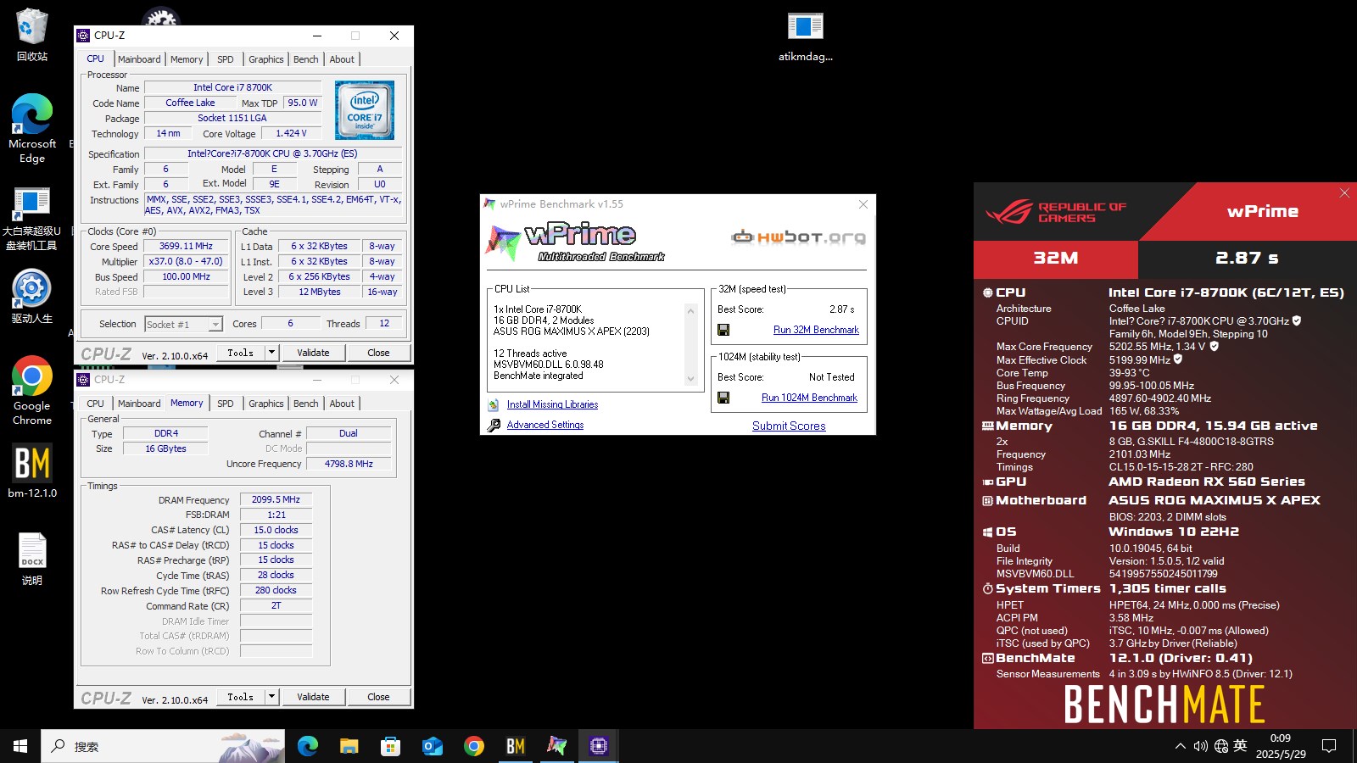Open the Recycle Bin desktop icon
Screen dimensions: 1357x763
click(31, 34)
